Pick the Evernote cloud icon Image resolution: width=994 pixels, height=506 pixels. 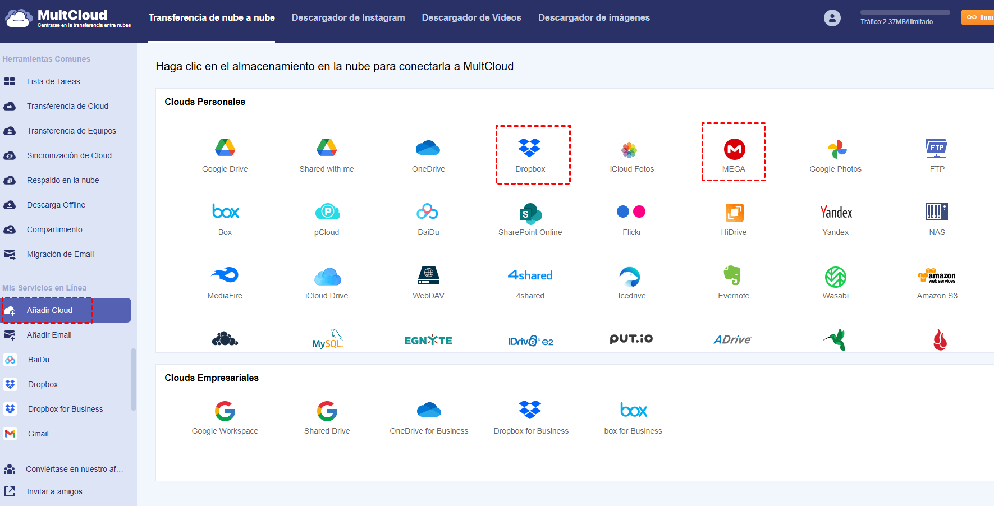733,276
